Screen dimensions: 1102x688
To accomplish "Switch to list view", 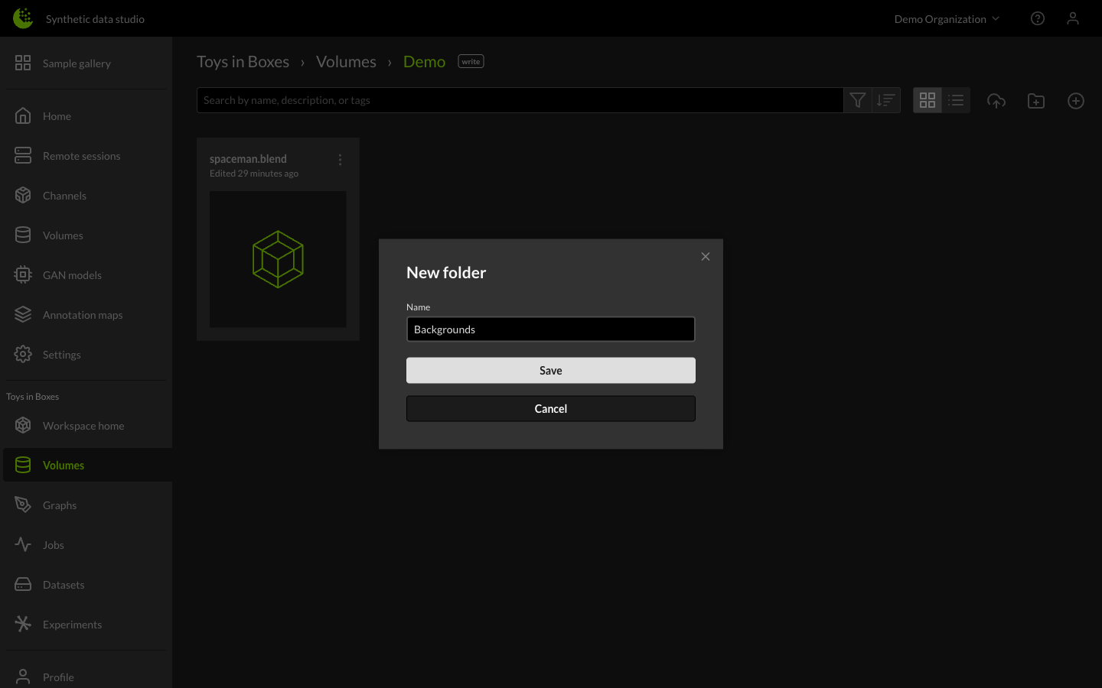I will click(956, 99).
